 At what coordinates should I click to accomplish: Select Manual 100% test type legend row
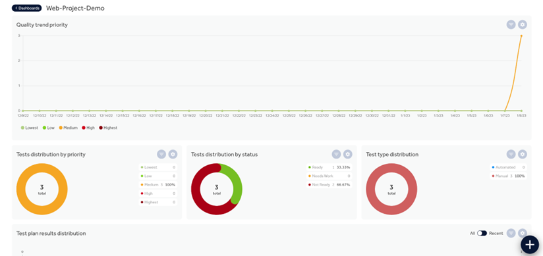point(508,176)
